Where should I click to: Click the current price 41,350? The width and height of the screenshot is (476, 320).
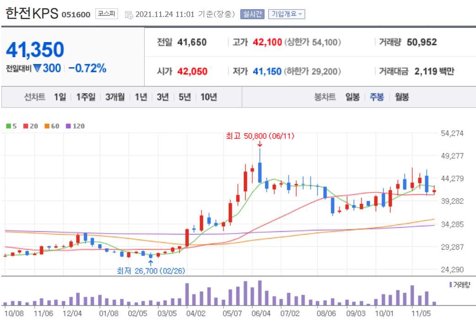35,50
